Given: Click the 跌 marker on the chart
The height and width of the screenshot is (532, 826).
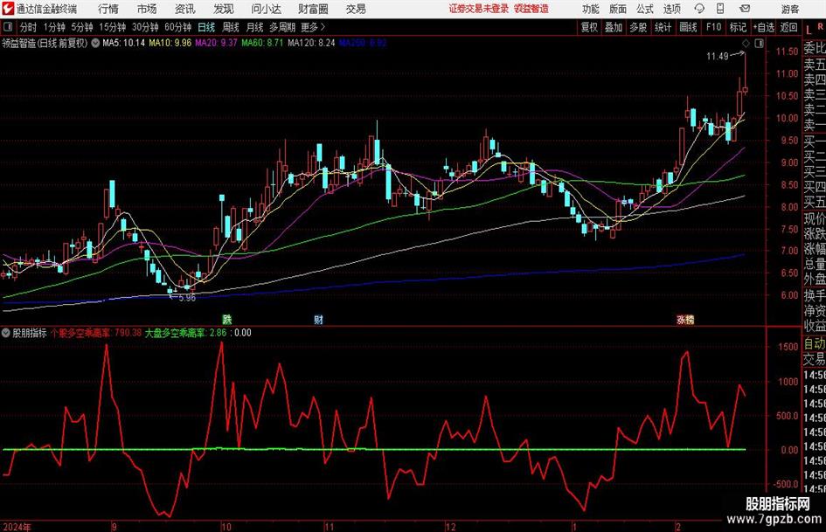Looking at the screenshot, I should (226, 319).
